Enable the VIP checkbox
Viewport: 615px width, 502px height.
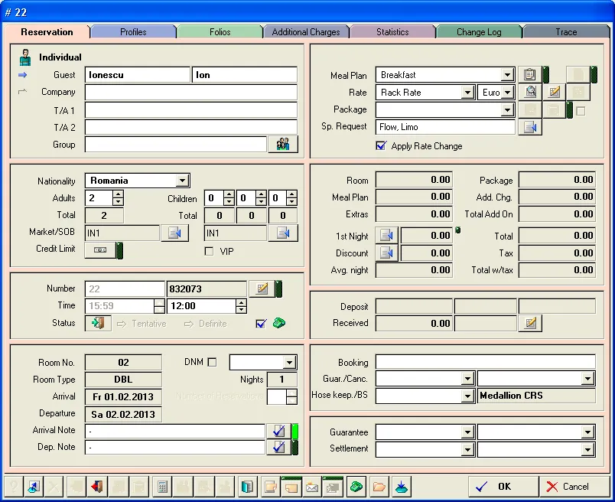point(209,251)
